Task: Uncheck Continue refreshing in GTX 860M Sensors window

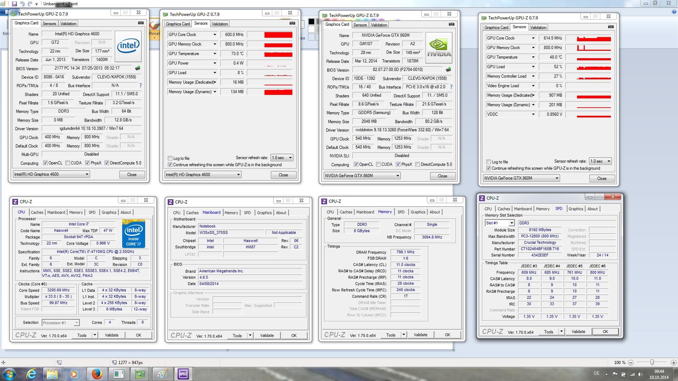Action: pos(488,168)
